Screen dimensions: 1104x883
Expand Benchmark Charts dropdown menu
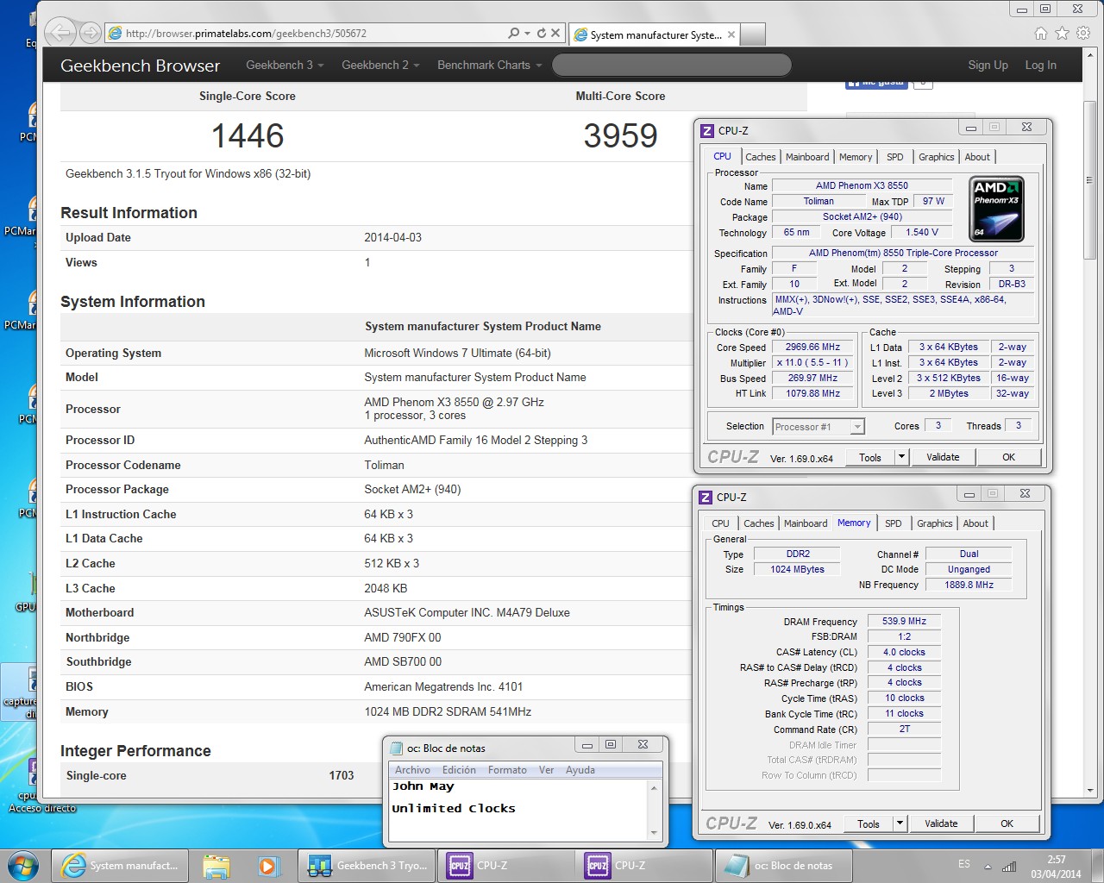pyautogui.click(x=489, y=65)
